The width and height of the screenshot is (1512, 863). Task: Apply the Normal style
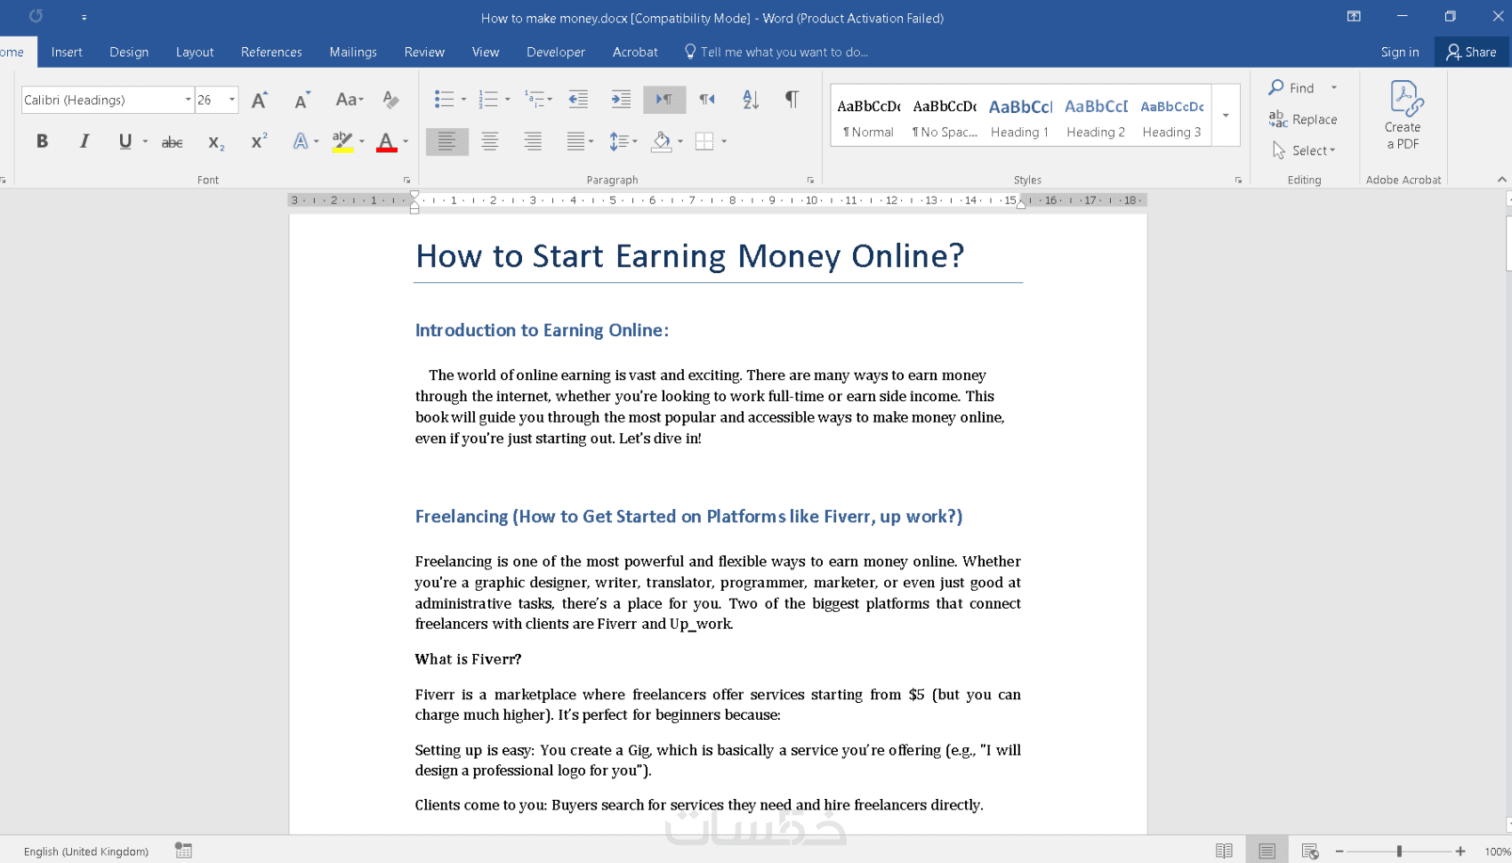click(869, 117)
